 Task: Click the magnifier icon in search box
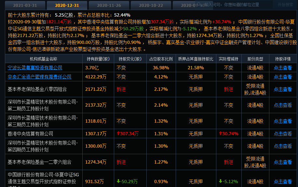[x=199, y=4]
